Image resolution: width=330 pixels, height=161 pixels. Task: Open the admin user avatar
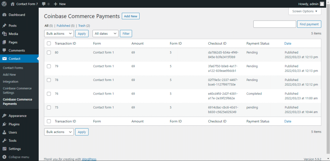[x=322, y=4]
